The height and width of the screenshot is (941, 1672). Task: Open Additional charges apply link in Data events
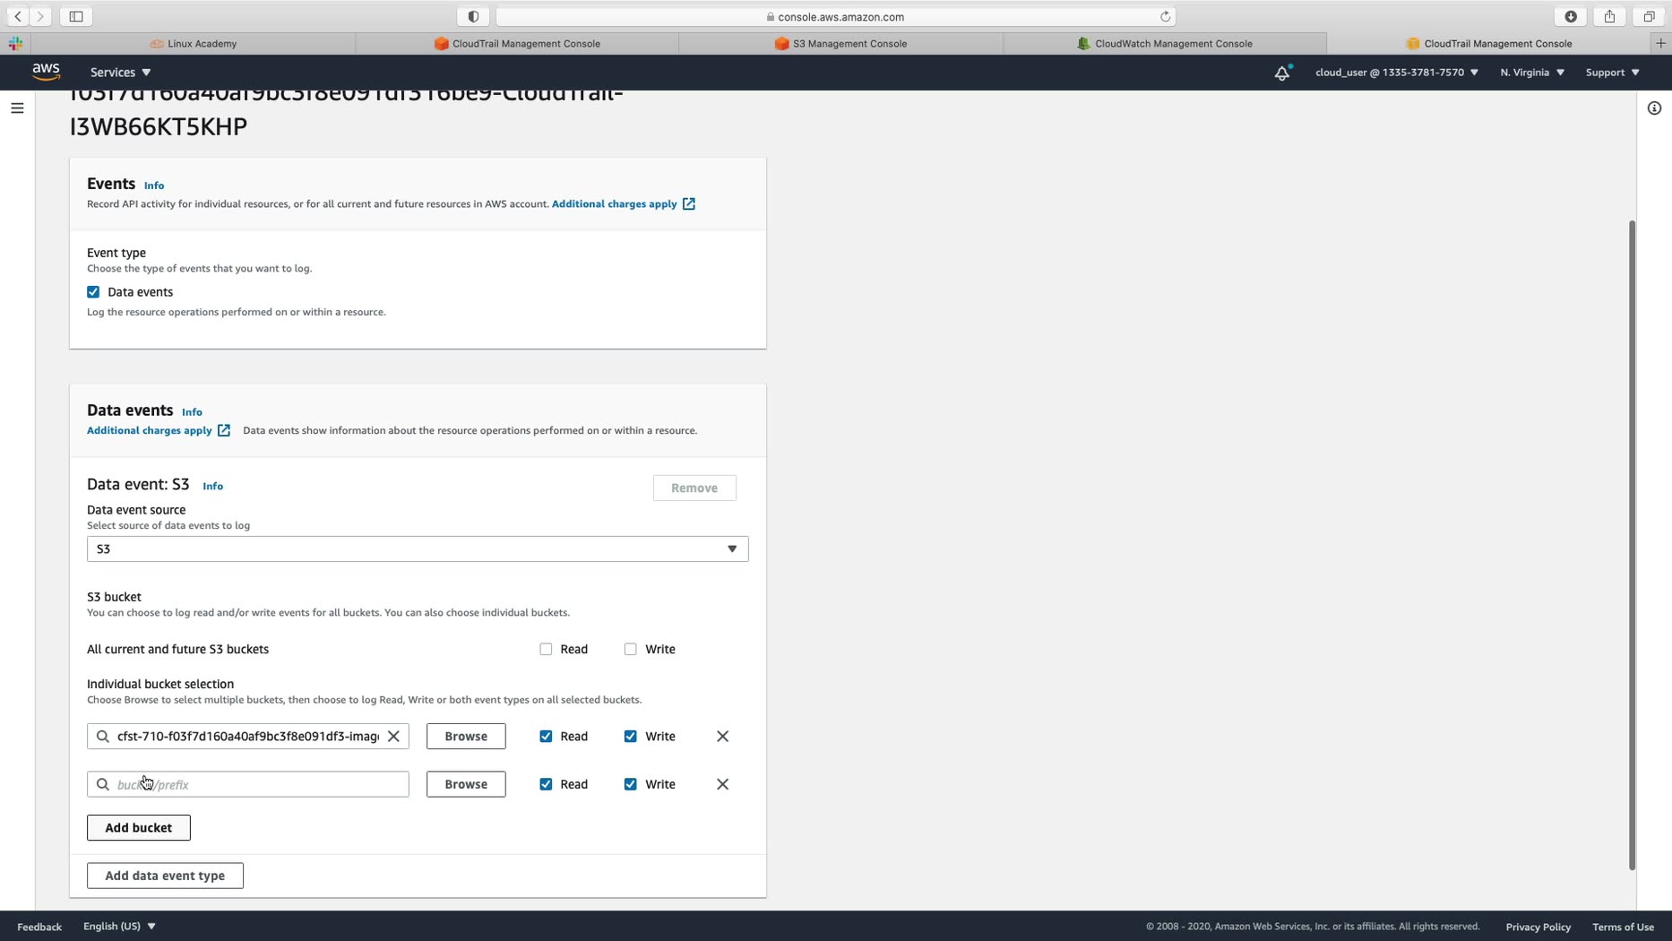tap(150, 431)
